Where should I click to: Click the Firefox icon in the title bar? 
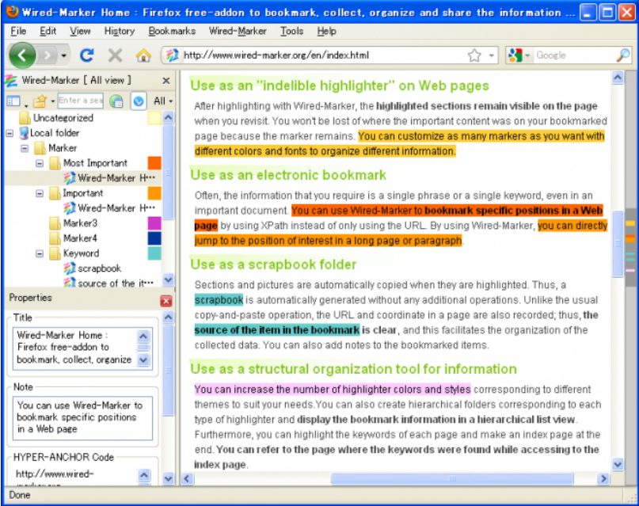[13, 12]
